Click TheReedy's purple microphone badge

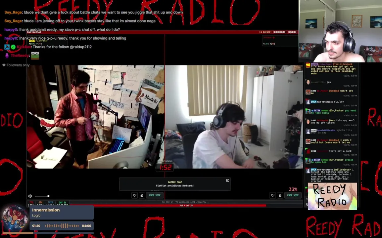tap(7, 56)
